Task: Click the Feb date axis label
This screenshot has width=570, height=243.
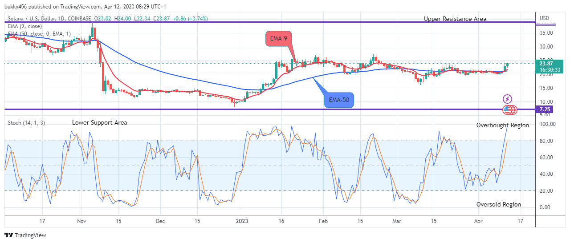Action: [324, 221]
